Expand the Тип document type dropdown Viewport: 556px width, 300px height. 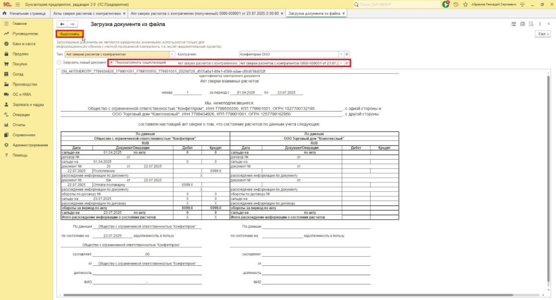tap(172, 54)
